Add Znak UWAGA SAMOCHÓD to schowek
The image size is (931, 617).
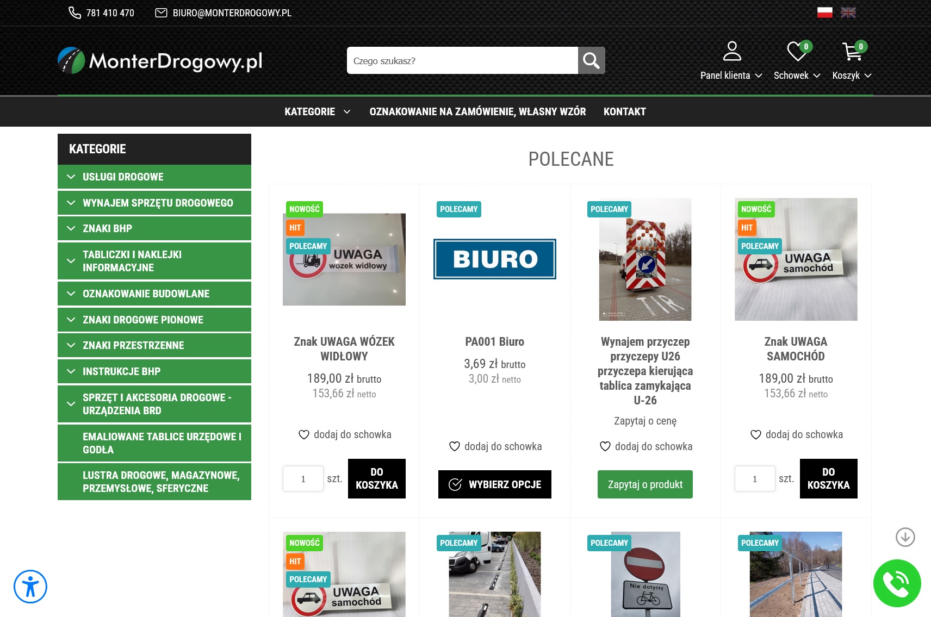point(796,434)
